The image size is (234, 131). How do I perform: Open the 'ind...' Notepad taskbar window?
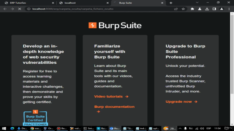[141, 128]
